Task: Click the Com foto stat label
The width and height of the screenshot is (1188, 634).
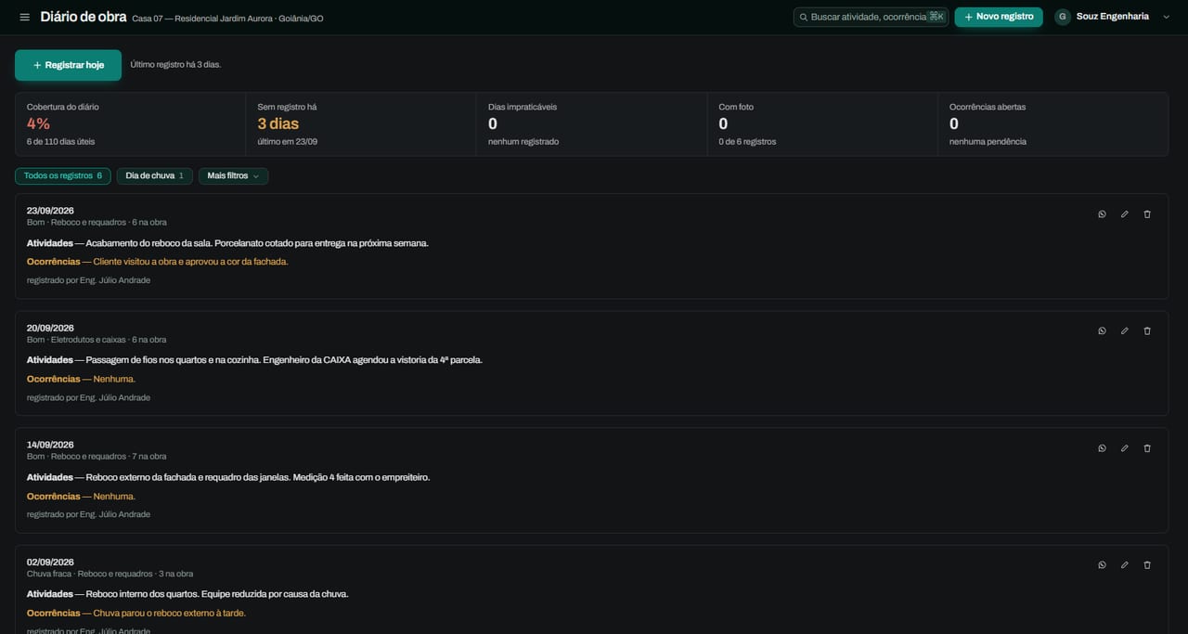Action: 736,107
